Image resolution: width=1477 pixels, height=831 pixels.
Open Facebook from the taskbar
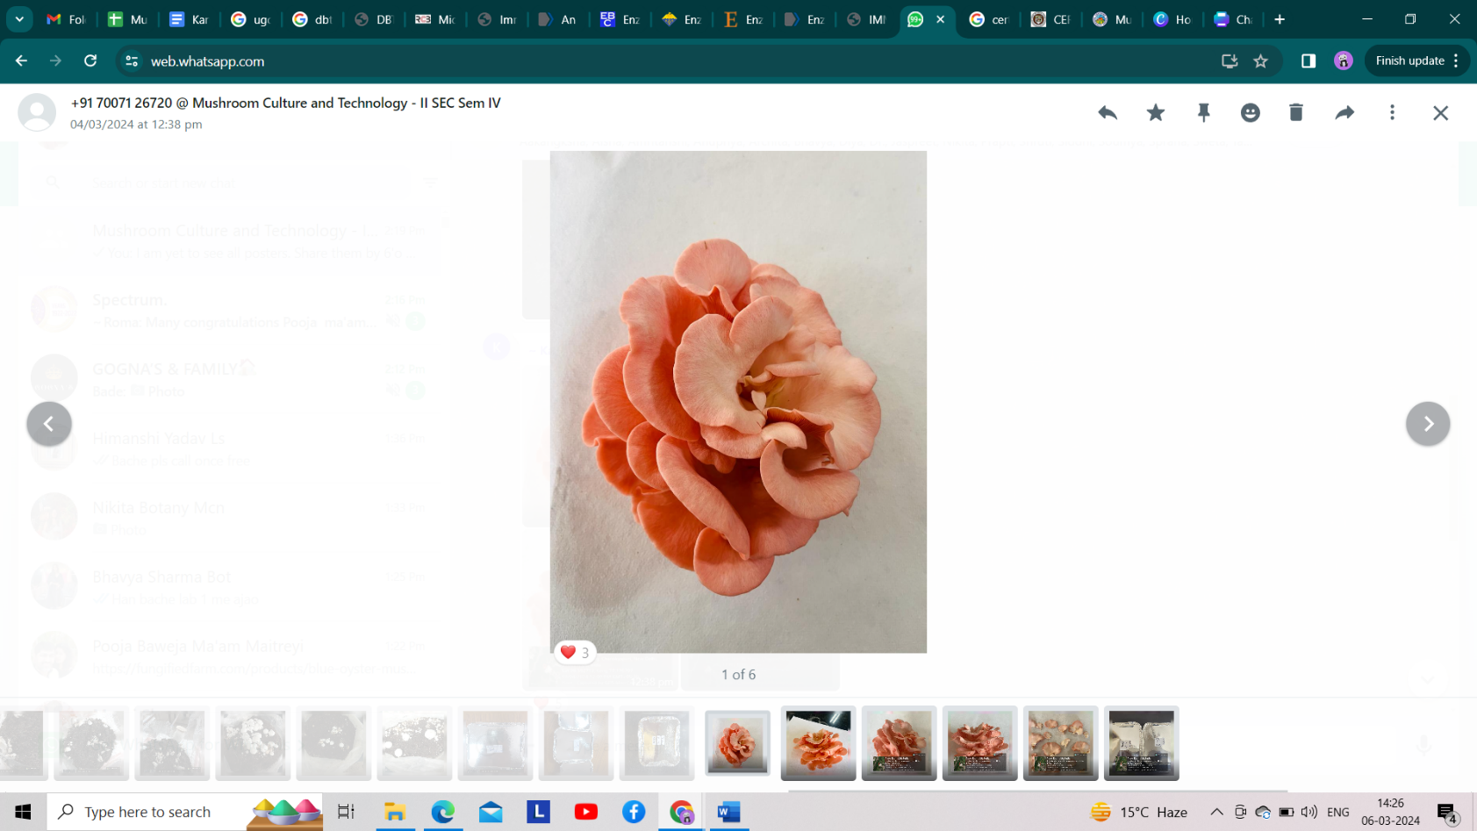(634, 812)
